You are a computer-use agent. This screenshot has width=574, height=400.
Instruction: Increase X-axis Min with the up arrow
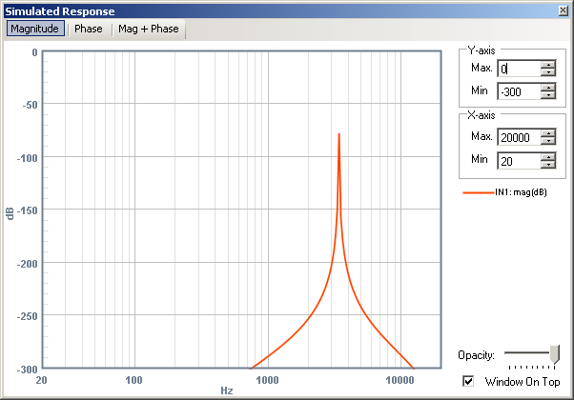click(x=548, y=157)
